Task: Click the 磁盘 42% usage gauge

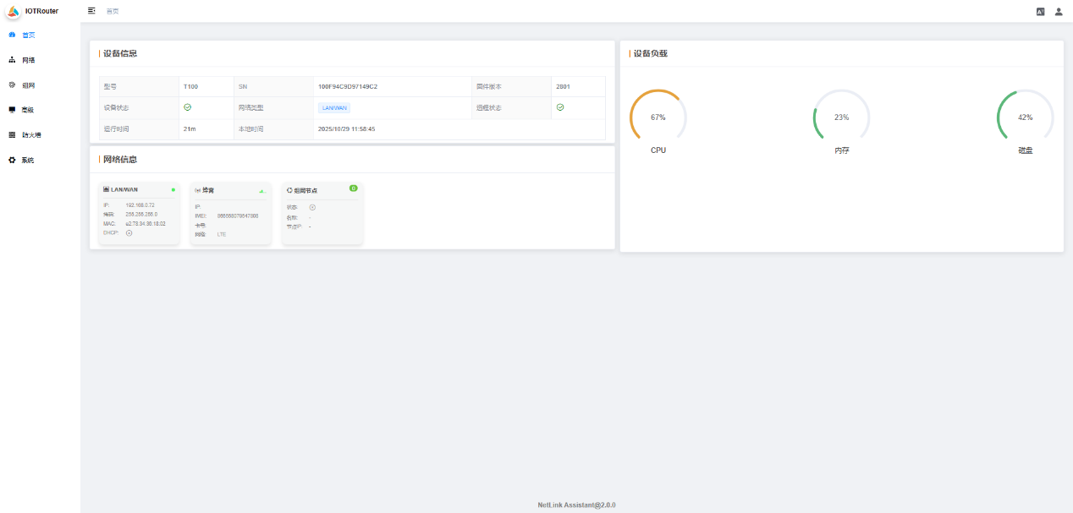Action: pyautogui.click(x=1025, y=117)
